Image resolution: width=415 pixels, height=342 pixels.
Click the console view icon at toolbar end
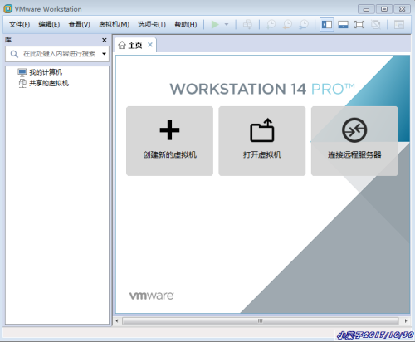[x=398, y=25]
